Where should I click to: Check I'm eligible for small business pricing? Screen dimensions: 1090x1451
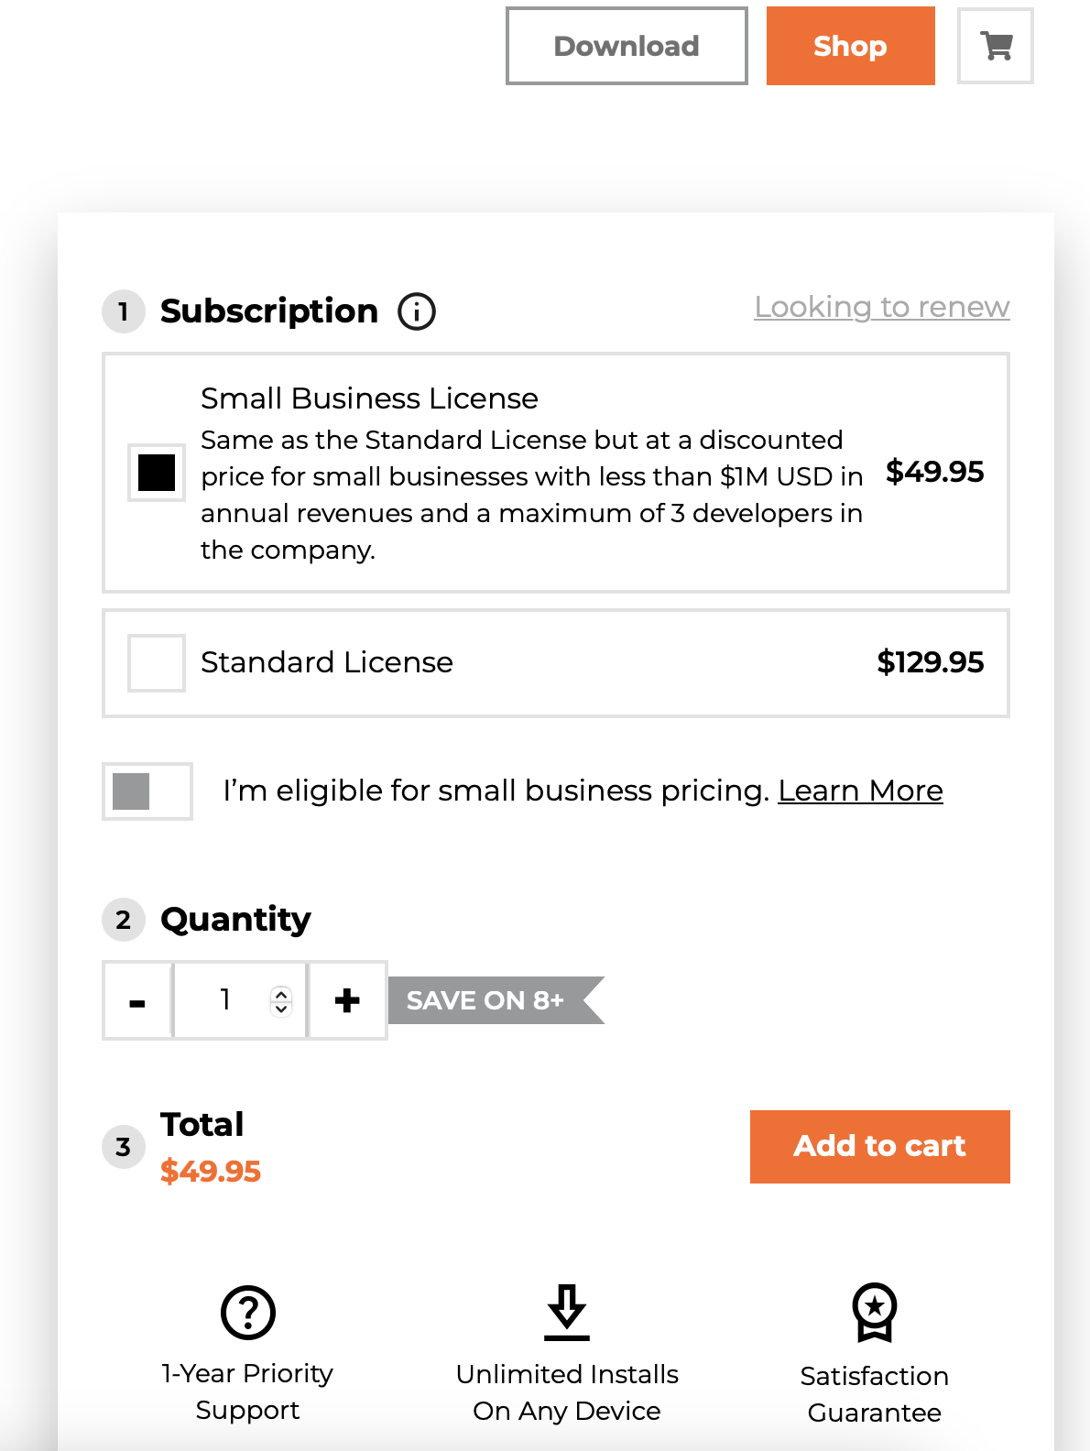pyautogui.click(x=132, y=791)
